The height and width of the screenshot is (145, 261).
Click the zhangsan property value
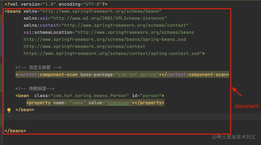(x=118, y=103)
